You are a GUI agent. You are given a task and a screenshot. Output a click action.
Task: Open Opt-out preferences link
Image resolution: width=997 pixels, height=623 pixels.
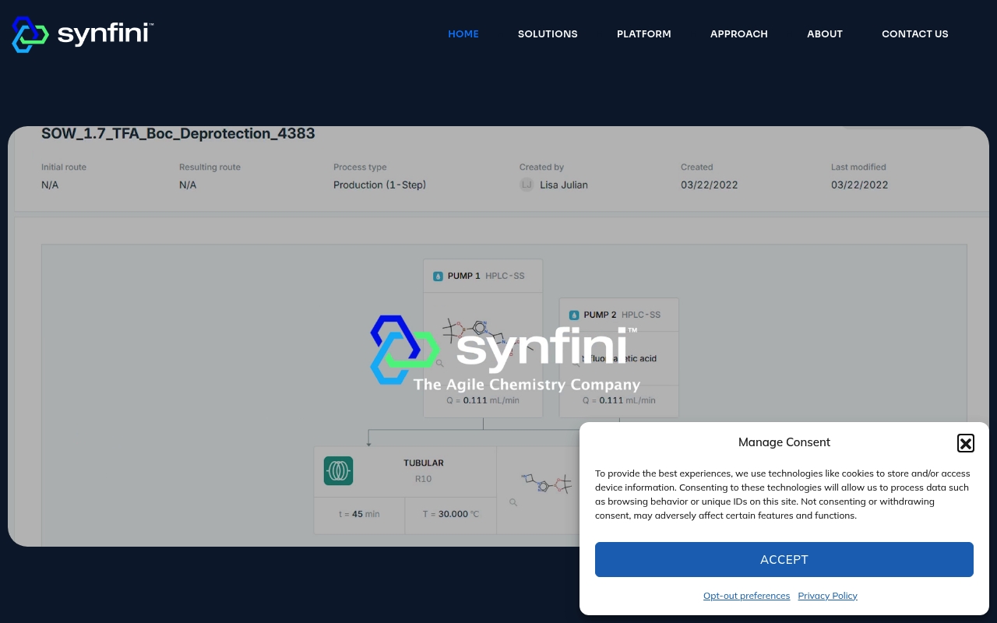point(746,596)
